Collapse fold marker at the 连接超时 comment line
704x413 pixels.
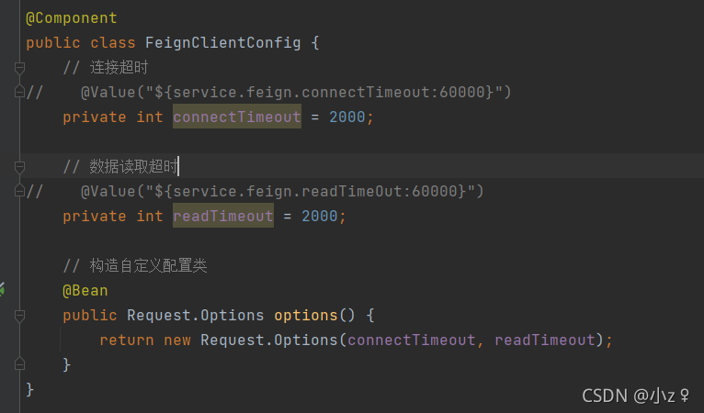[19, 68]
